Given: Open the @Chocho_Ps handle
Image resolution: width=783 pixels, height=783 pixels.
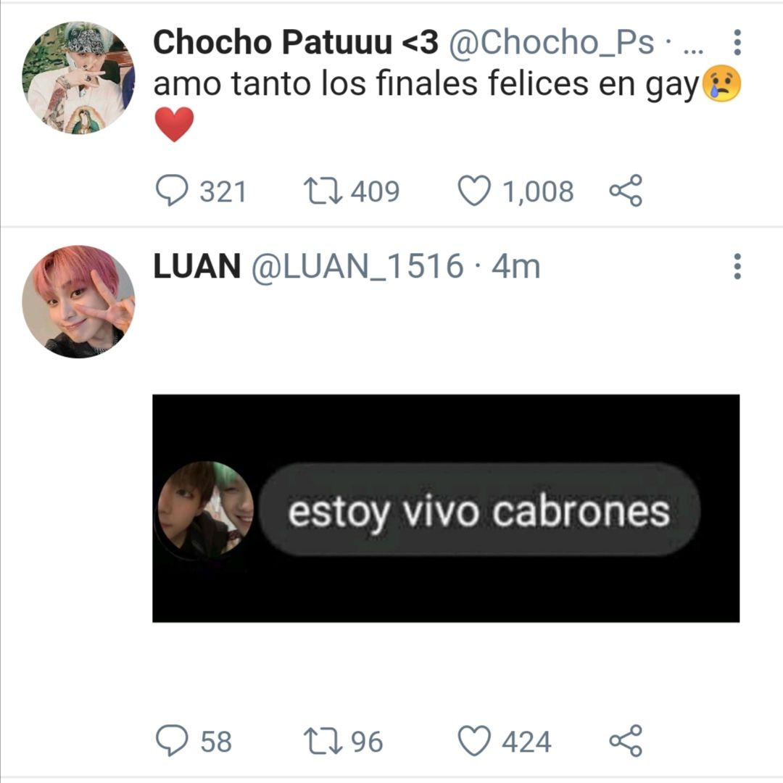Looking at the screenshot, I should tap(551, 43).
